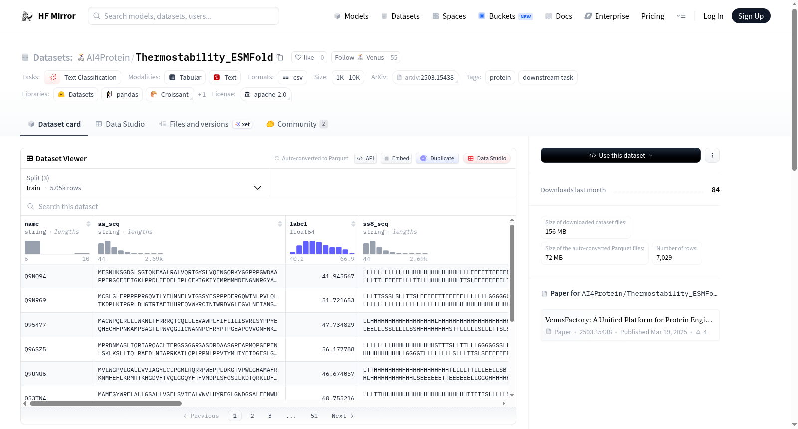Open Docs in the top navigation

(x=559, y=16)
